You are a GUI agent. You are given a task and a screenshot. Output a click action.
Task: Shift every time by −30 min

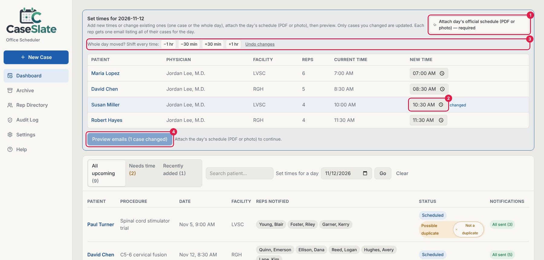(189, 44)
